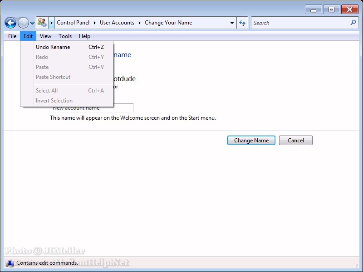Click the status bar computer icon
Screen dimensions: 363x272
click(x=10, y=263)
